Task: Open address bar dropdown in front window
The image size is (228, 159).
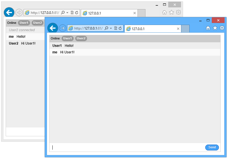Action: click(x=111, y=28)
